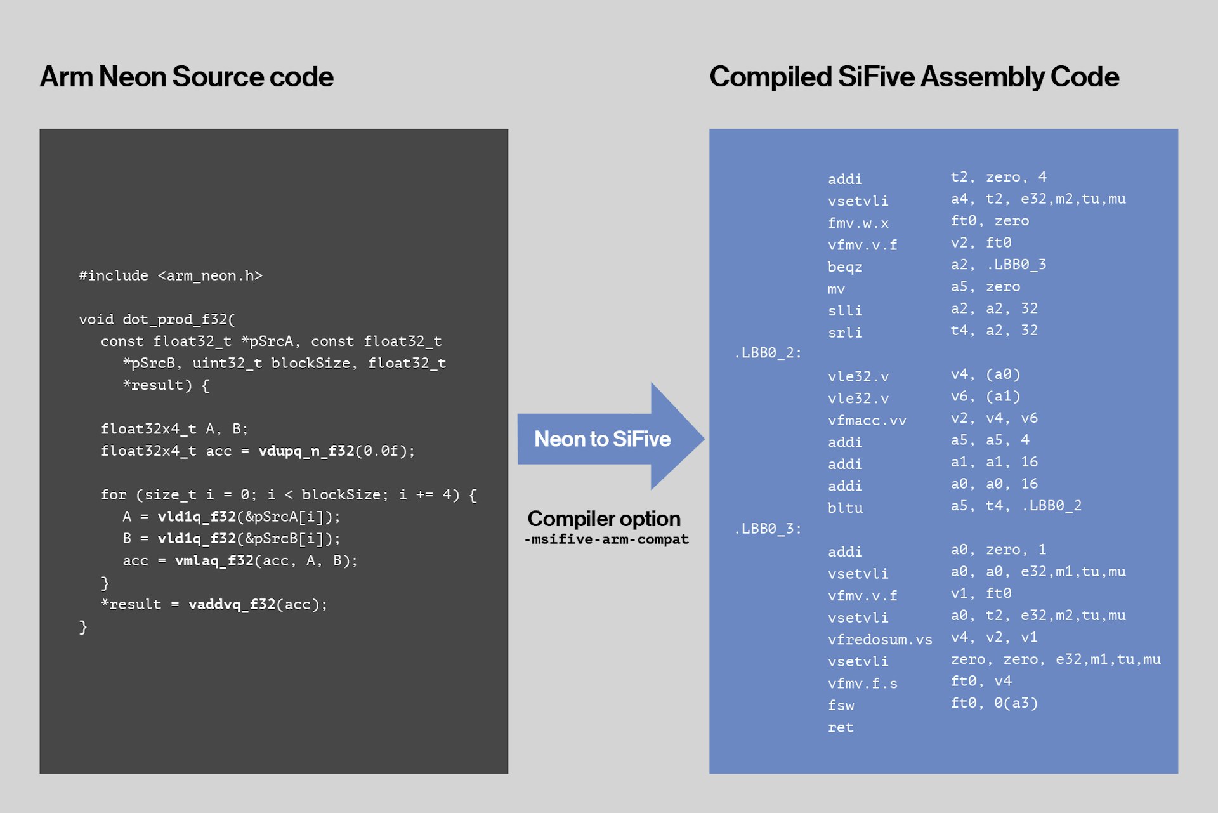Click the 'Arm Neon Source code' heading
The width and height of the screenshot is (1218, 813).
click(187, 77)
